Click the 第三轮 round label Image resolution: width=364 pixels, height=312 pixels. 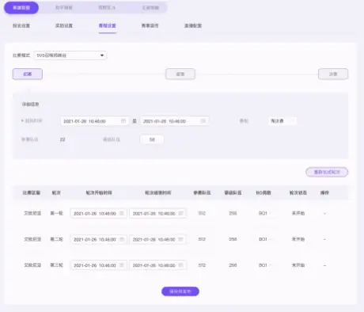57,265
